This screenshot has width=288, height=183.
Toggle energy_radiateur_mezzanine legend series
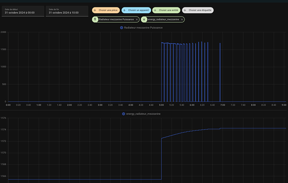point(141,114)
